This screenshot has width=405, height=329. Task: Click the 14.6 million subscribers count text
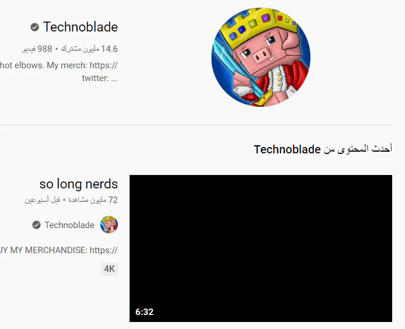tap(89, 49)
